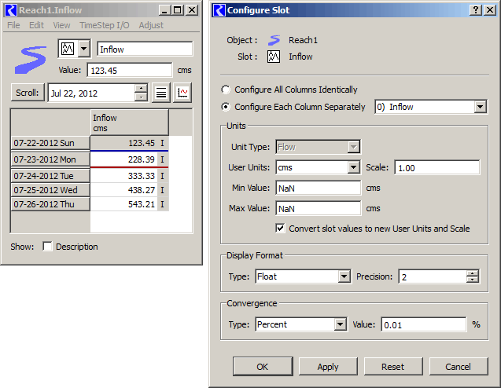Screen dimensions: 501x388
Task: Open the slot selector arrow beside series icon
Action: pos(83,49)
